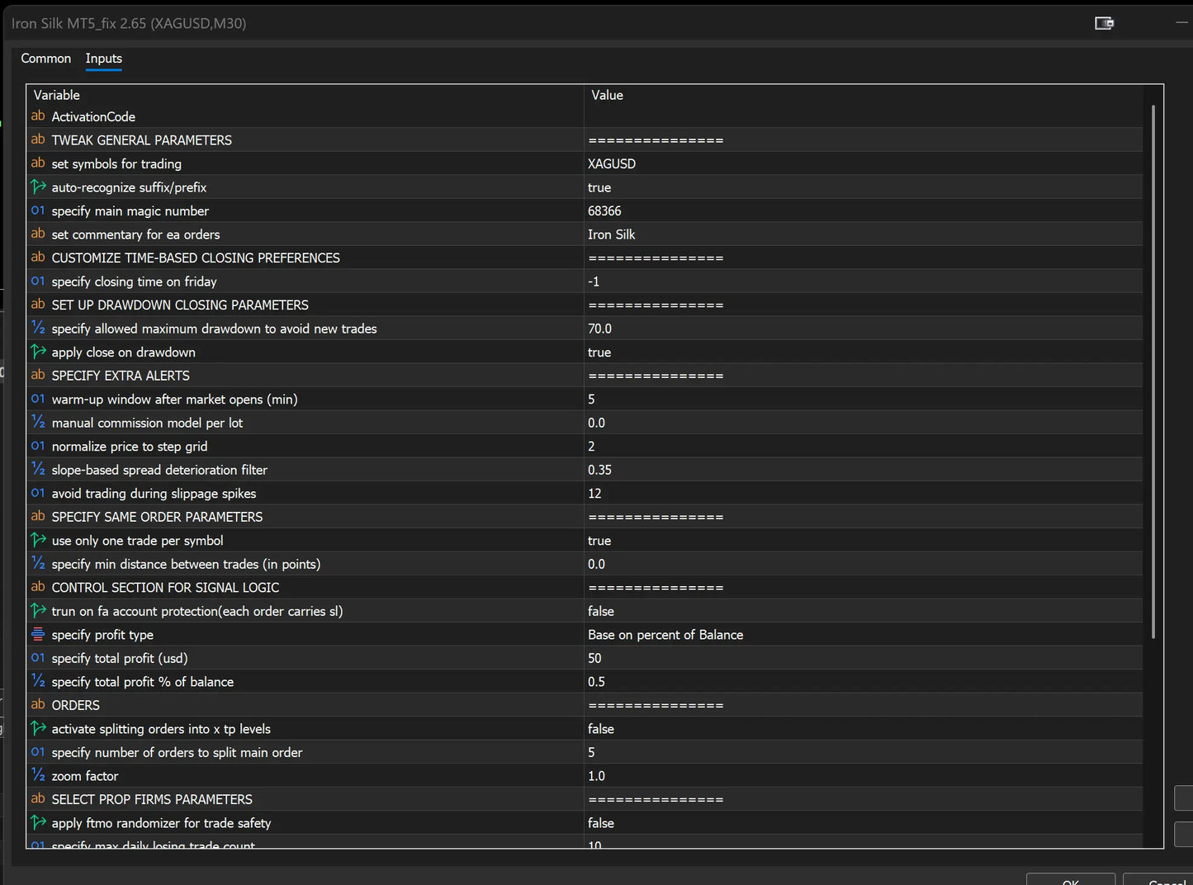Edit zoom factor value 1.0
The image size is (1193, 885).
point(864,776)
